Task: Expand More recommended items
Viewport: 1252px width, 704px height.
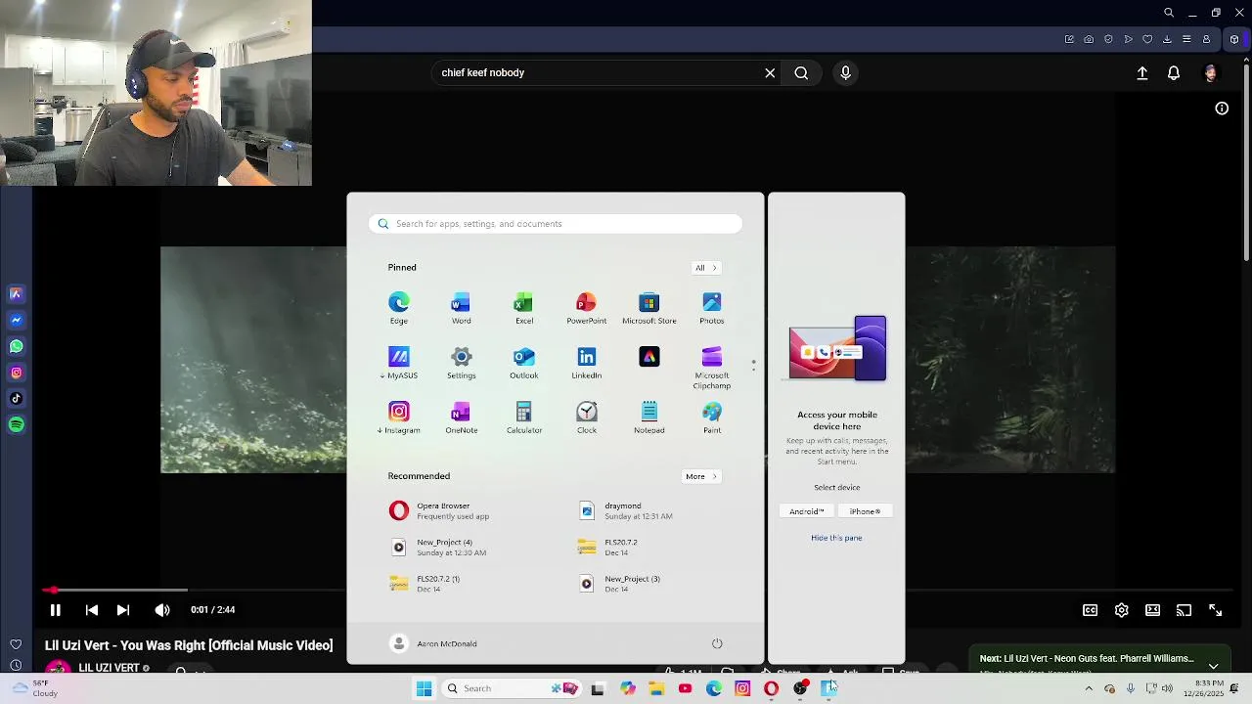Action: [701, 476]
